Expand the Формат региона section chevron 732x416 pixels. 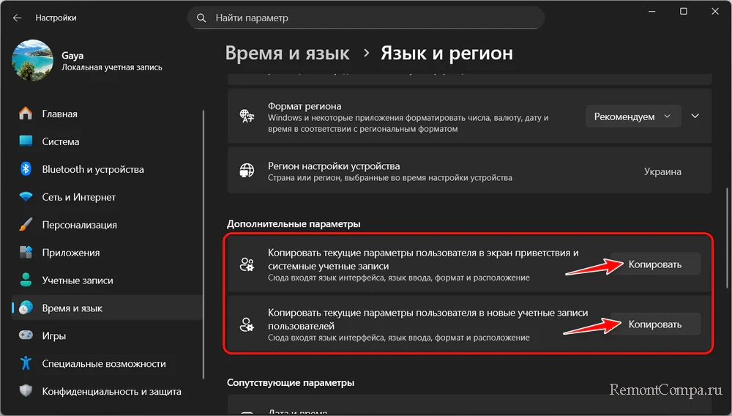tap(695, 116)
